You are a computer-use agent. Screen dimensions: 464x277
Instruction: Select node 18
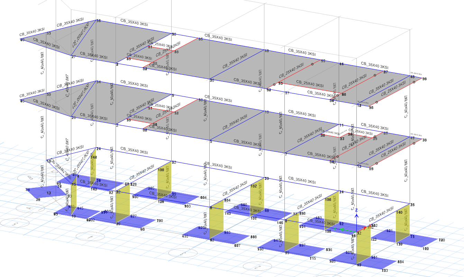(49, 161)
